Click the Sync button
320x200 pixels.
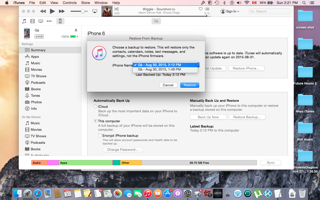pos(271,162)
